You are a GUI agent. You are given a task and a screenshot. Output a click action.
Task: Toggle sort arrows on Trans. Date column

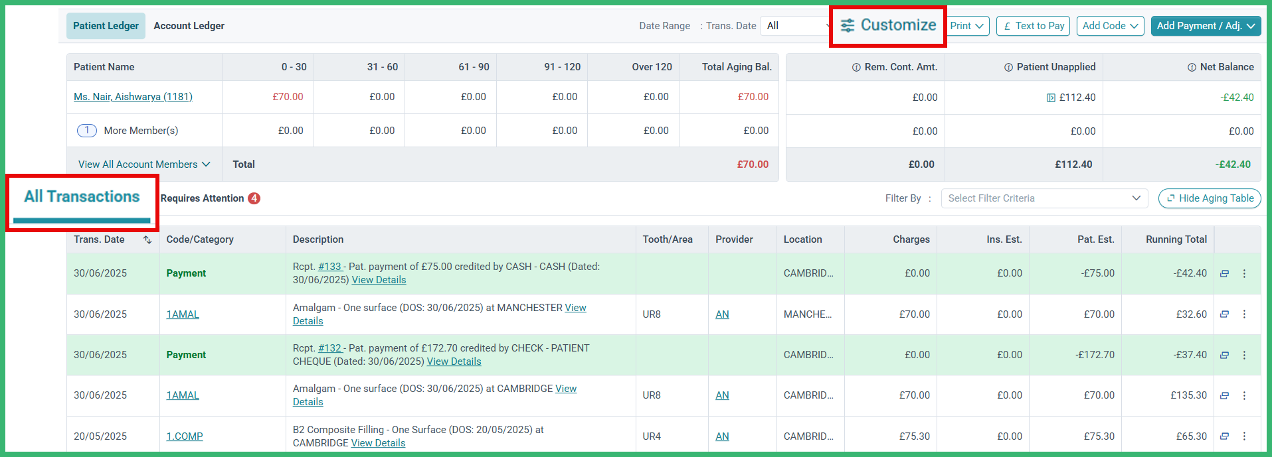[147, 240]
